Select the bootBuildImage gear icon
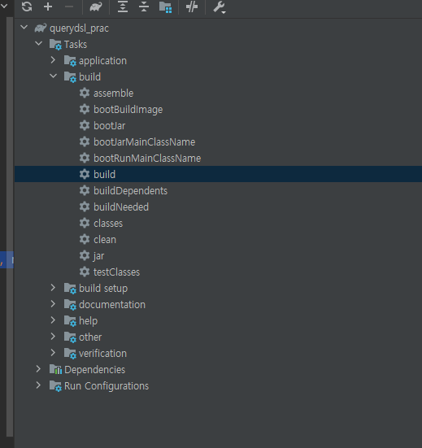Viewport: 422px width, 448px height. coord(85,109)
